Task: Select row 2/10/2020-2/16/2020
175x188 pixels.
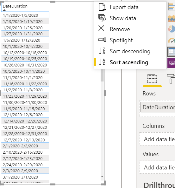Action: [x=25, y=152]
